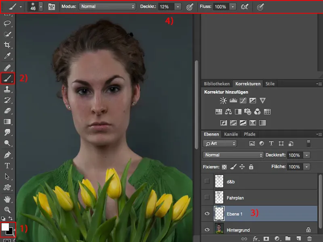Add a Brightness/Contrast adjustment
323x242 pixels.
point(223,100)
